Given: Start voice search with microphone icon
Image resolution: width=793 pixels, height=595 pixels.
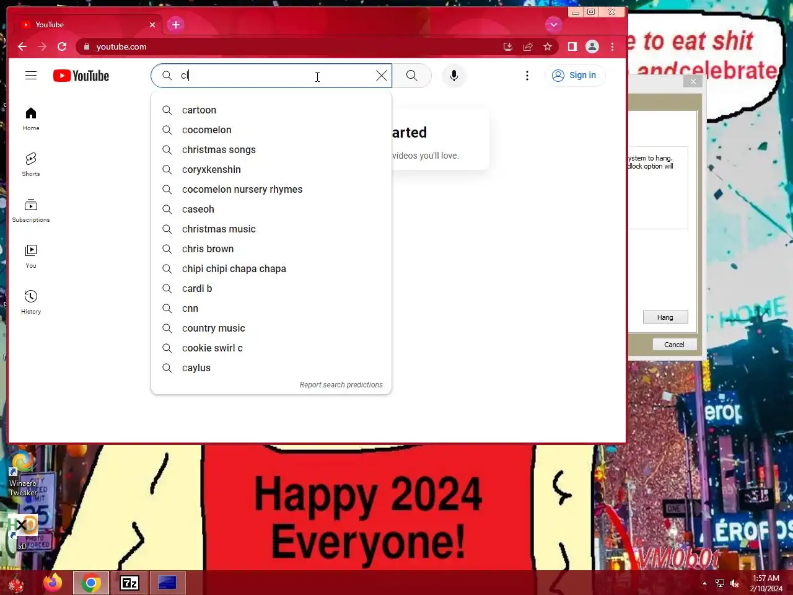Looking at the screenshot, I should point(454,76).
